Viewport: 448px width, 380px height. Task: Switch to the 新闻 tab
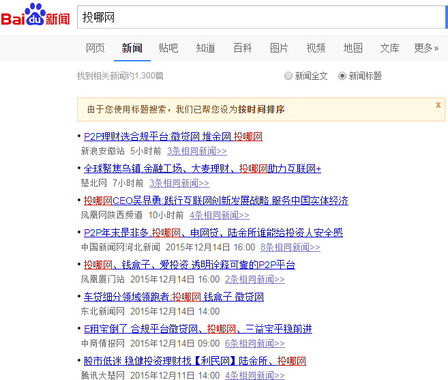tap(132, 48)
